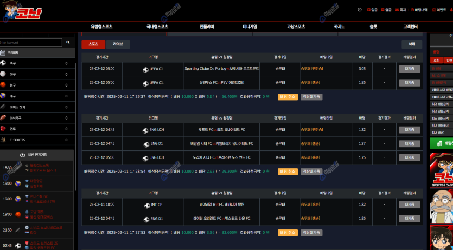Click the search keyword input field
The height and width of the screenshot is (250, 453).
30,42
